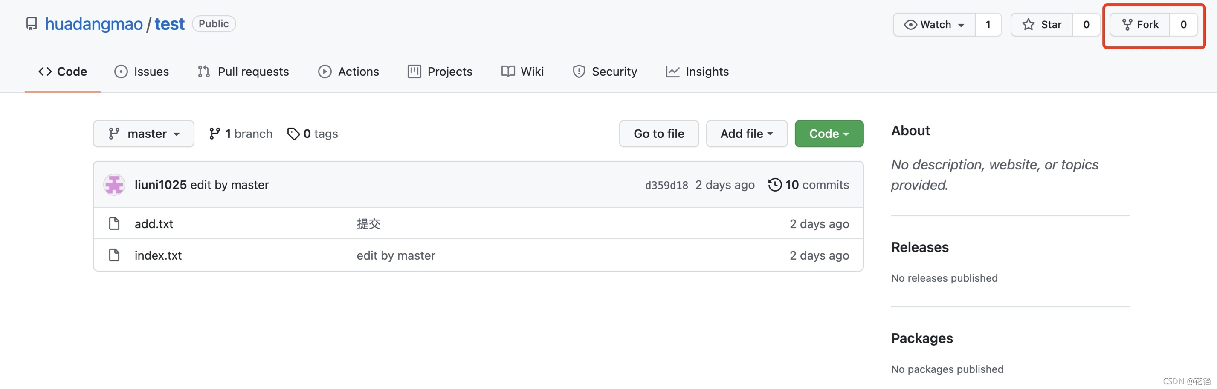Click the commit history clock icon
This screenshot has height=389, width=1217.
(x=774, y=185)
